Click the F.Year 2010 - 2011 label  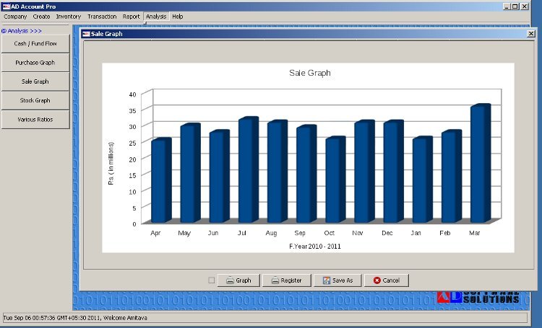315,247
